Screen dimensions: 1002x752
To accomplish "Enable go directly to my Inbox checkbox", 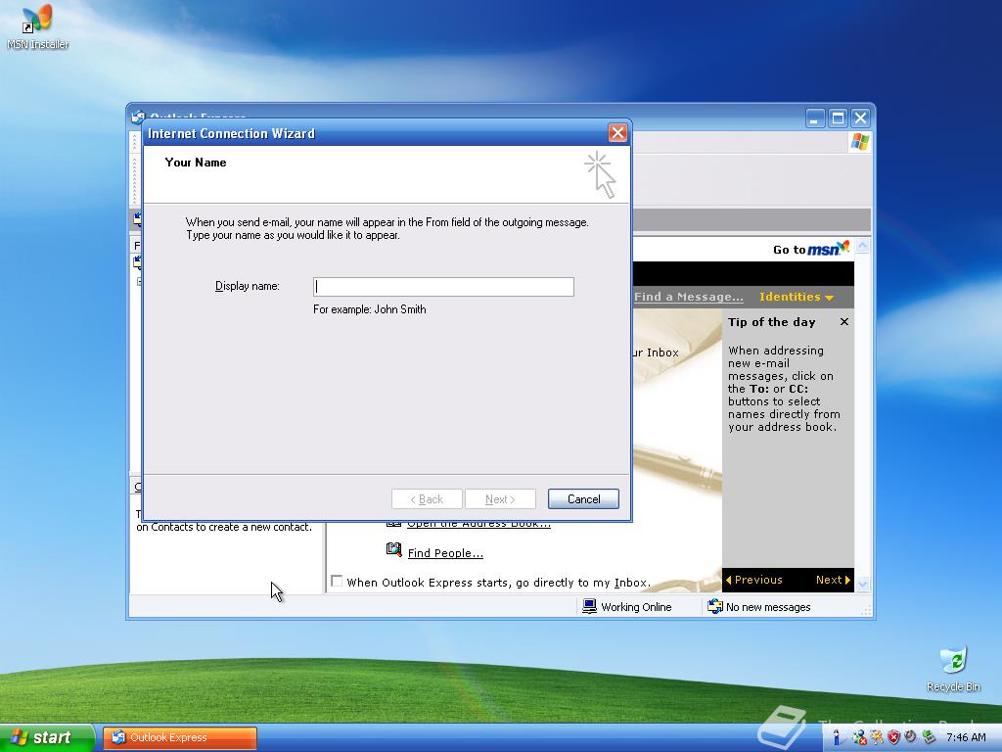I will click(337, 582).
